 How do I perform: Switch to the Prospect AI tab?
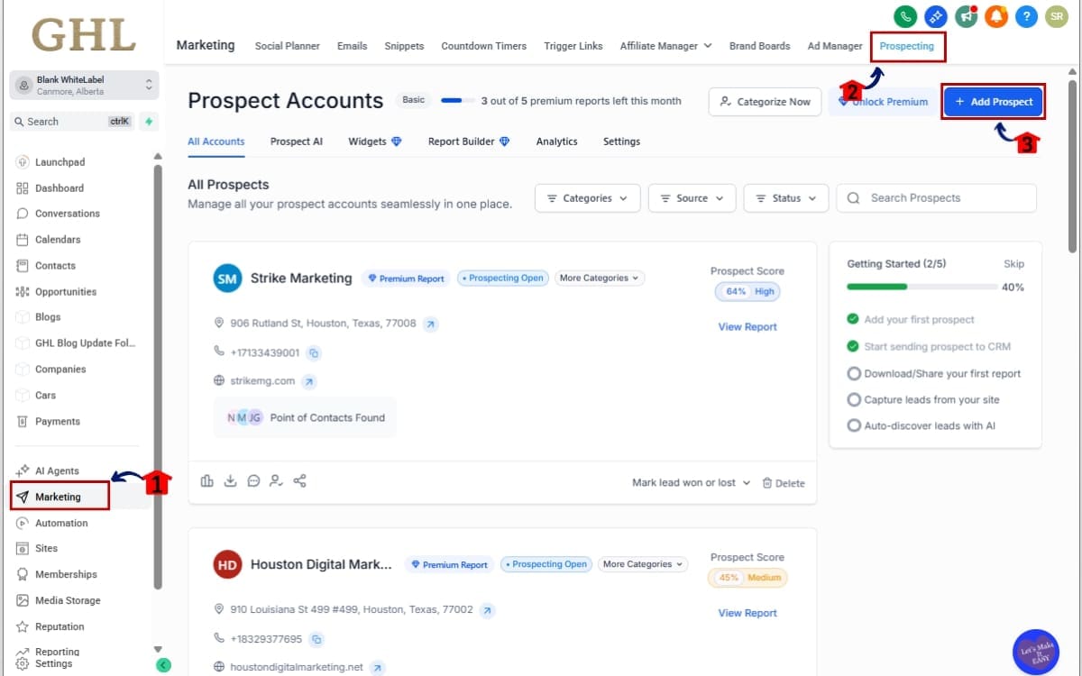coord(296,142)
